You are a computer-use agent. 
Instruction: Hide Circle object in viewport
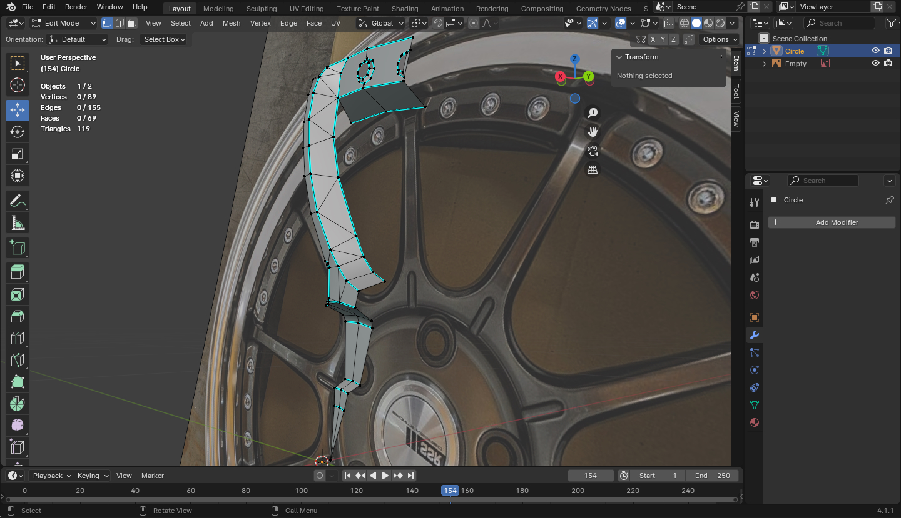[x=875, y=51]
